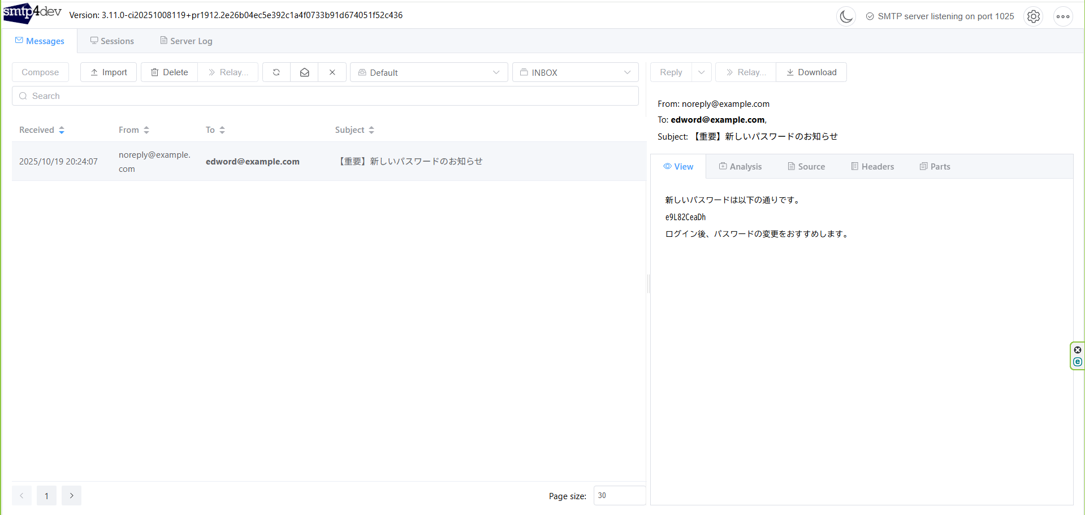This screenshot has width=1085, height=515.
Task: Click the sender noreply@example.com in the list row
Action: [x=154, y=162]
